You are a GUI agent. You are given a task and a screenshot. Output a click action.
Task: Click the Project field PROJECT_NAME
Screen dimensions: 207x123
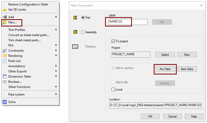[x=131, y=54]
